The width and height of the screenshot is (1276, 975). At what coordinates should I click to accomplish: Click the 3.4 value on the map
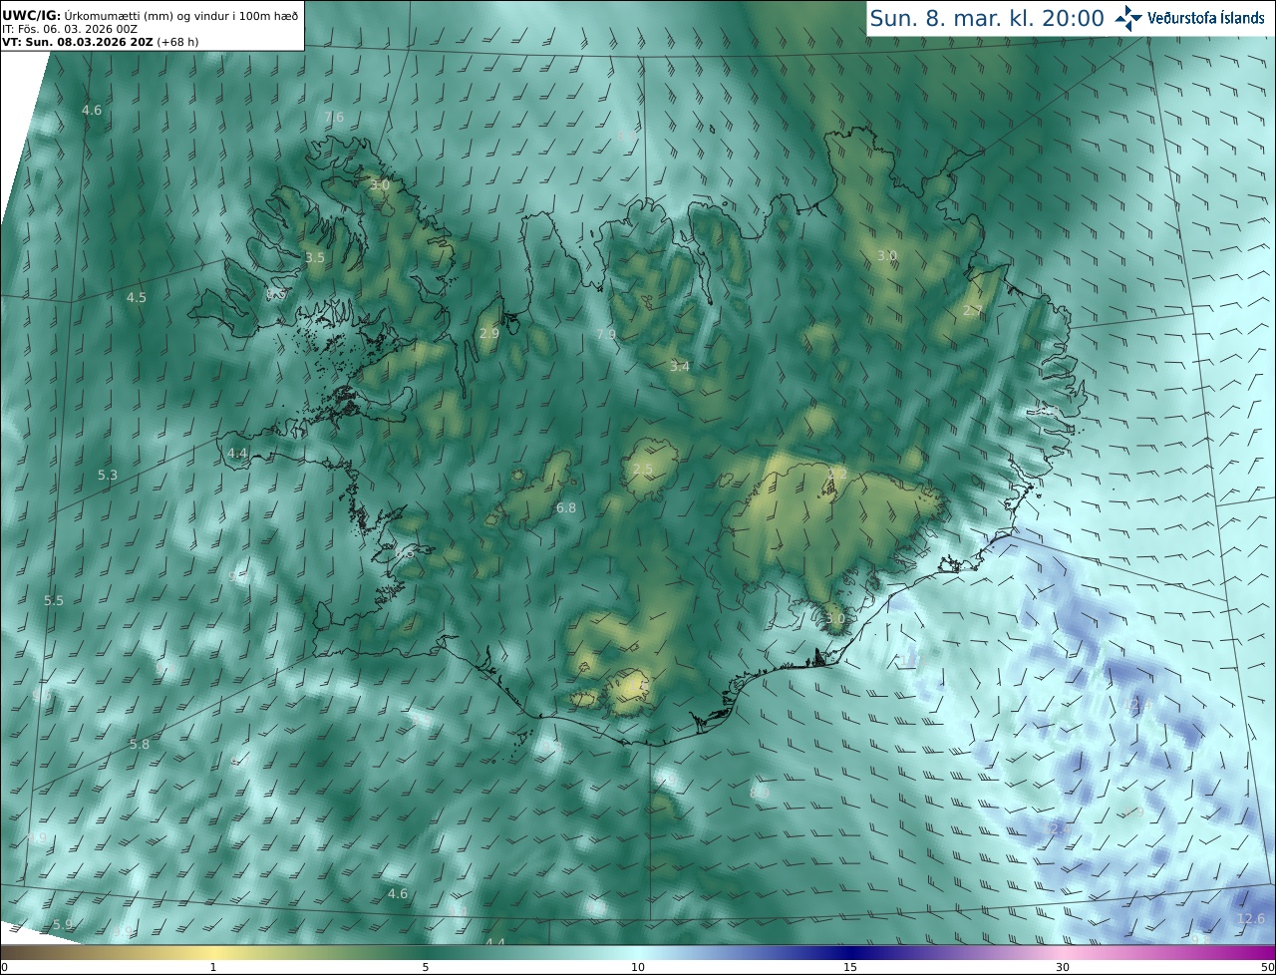680,367
